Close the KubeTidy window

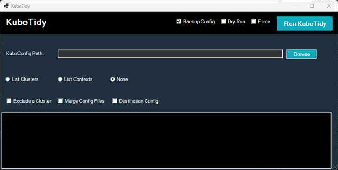click(329, 6)
